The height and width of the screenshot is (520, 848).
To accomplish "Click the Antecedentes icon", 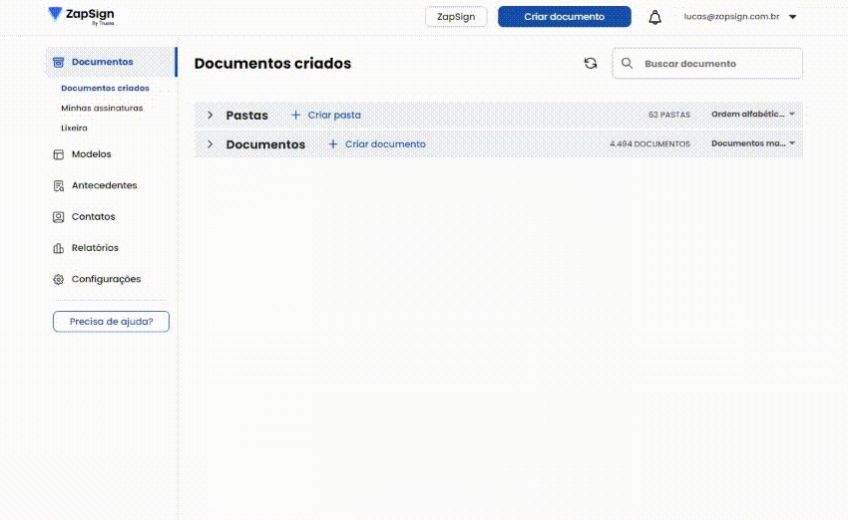I will pos(59,185).
